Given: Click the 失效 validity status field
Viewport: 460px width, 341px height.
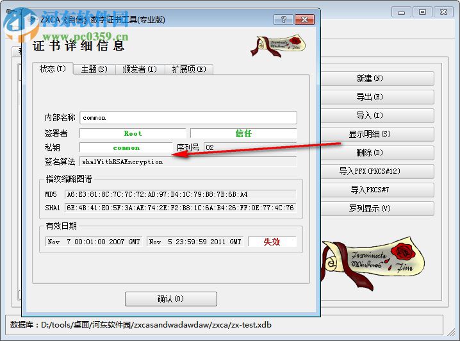Looking at the screenshot, I should click(x=272, y=242).
